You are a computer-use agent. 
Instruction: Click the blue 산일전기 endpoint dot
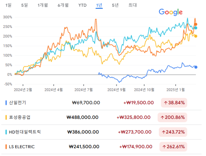tap(196, 67)
